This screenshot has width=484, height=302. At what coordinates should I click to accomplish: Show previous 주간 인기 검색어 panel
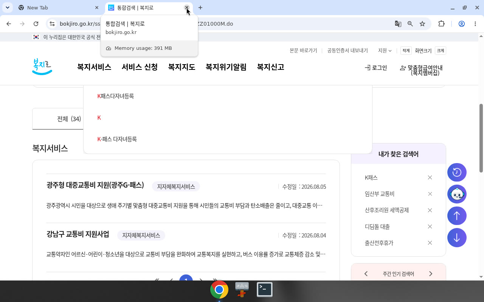pos(366,274)
